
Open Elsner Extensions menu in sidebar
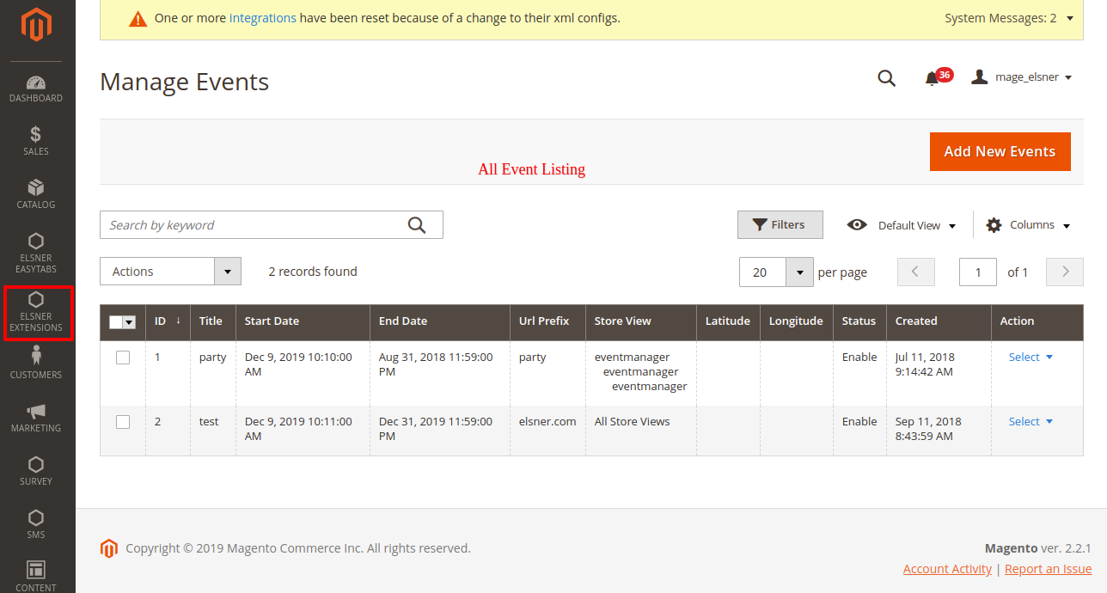(36, 313)
